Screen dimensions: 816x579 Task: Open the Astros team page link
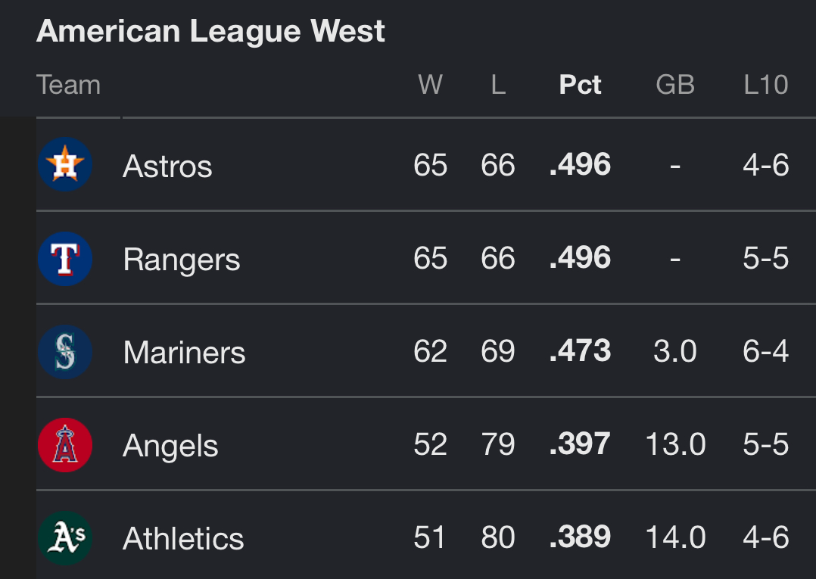tap(167, 167)
